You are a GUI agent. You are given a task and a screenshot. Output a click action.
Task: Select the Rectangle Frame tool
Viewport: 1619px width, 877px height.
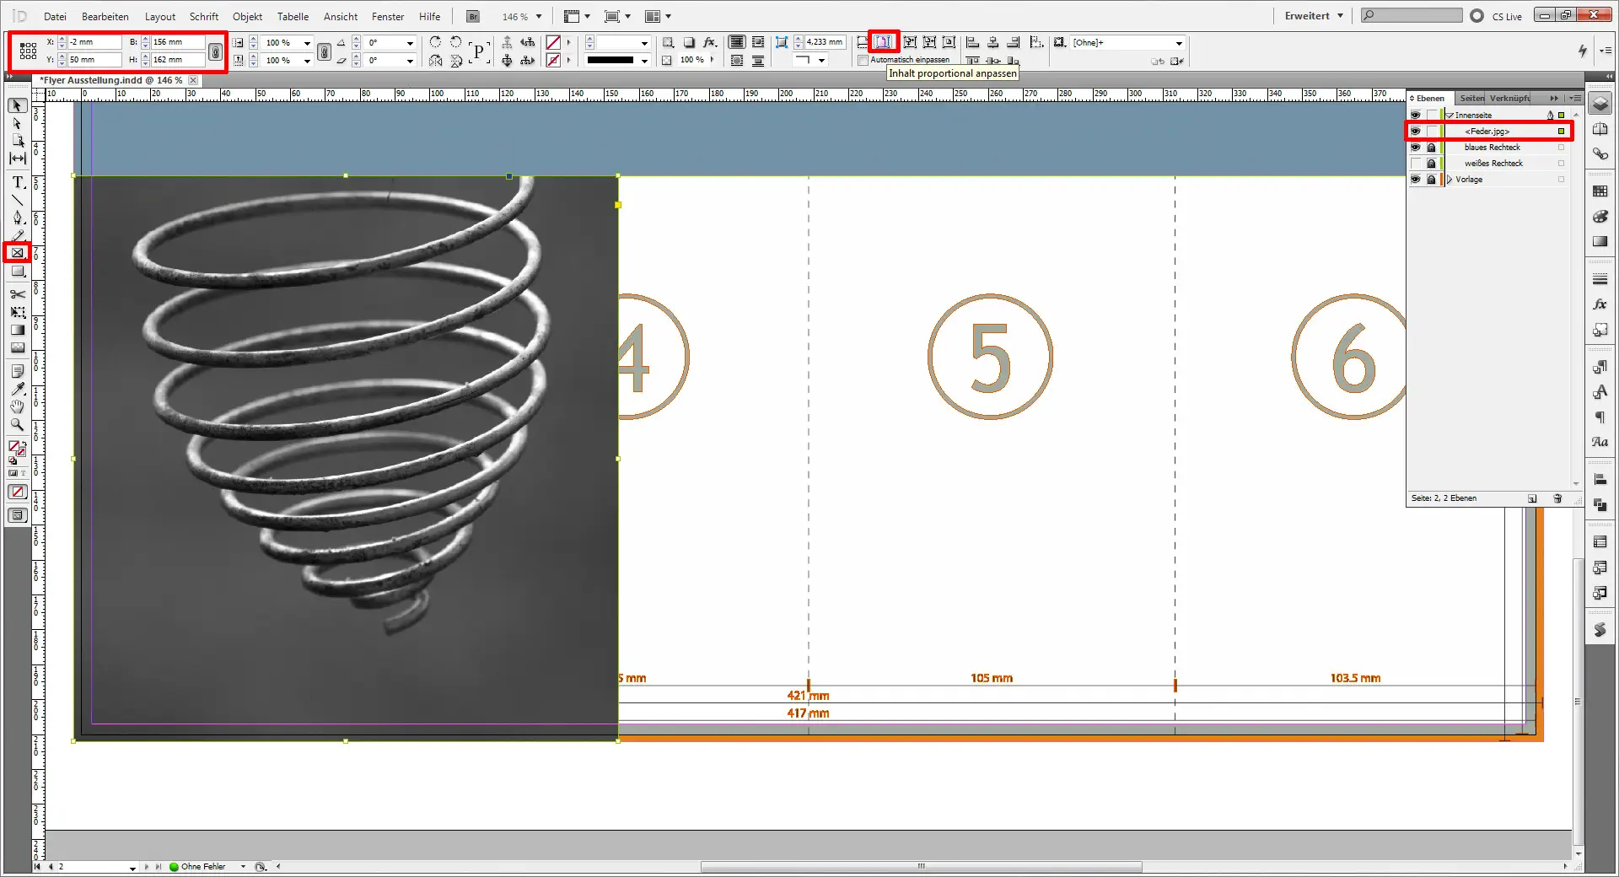(17, 253)
